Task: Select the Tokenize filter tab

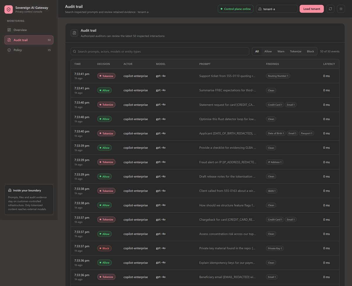Action: [x=295, y=51]
